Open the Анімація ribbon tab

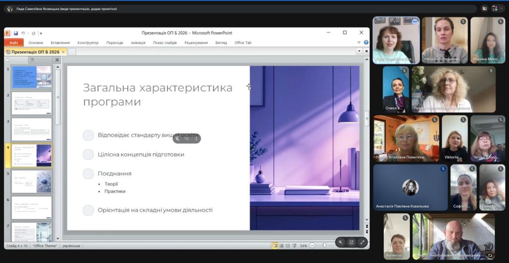(138, 43)
